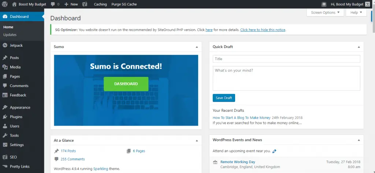Collapse the At a Glance widget
The width and height of the screenshot is (375, 173).
click(197, 140)
